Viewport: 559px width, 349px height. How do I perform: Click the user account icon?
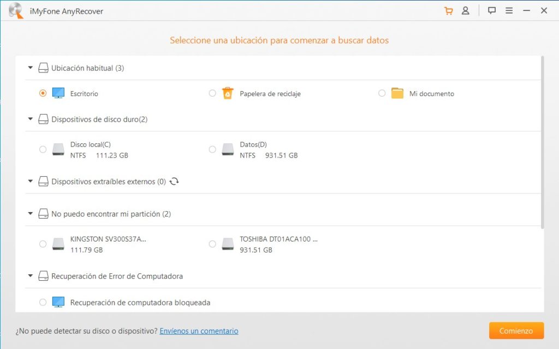pyautogui.click(x=466, y=11)
